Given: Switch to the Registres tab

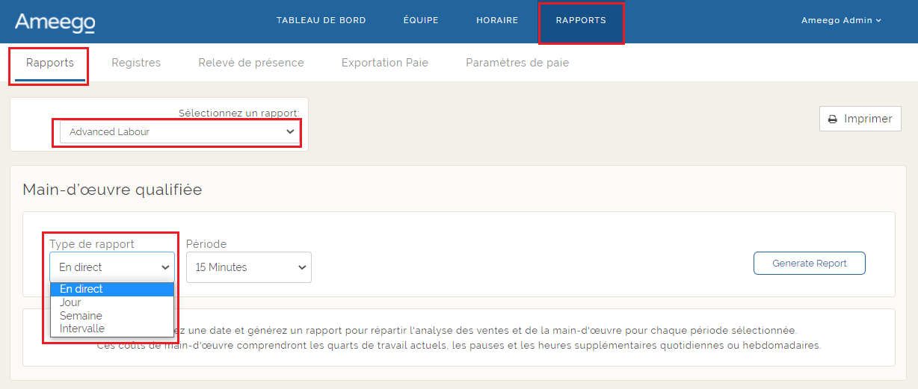Looking at the screenshot, I should coord(136,63).
